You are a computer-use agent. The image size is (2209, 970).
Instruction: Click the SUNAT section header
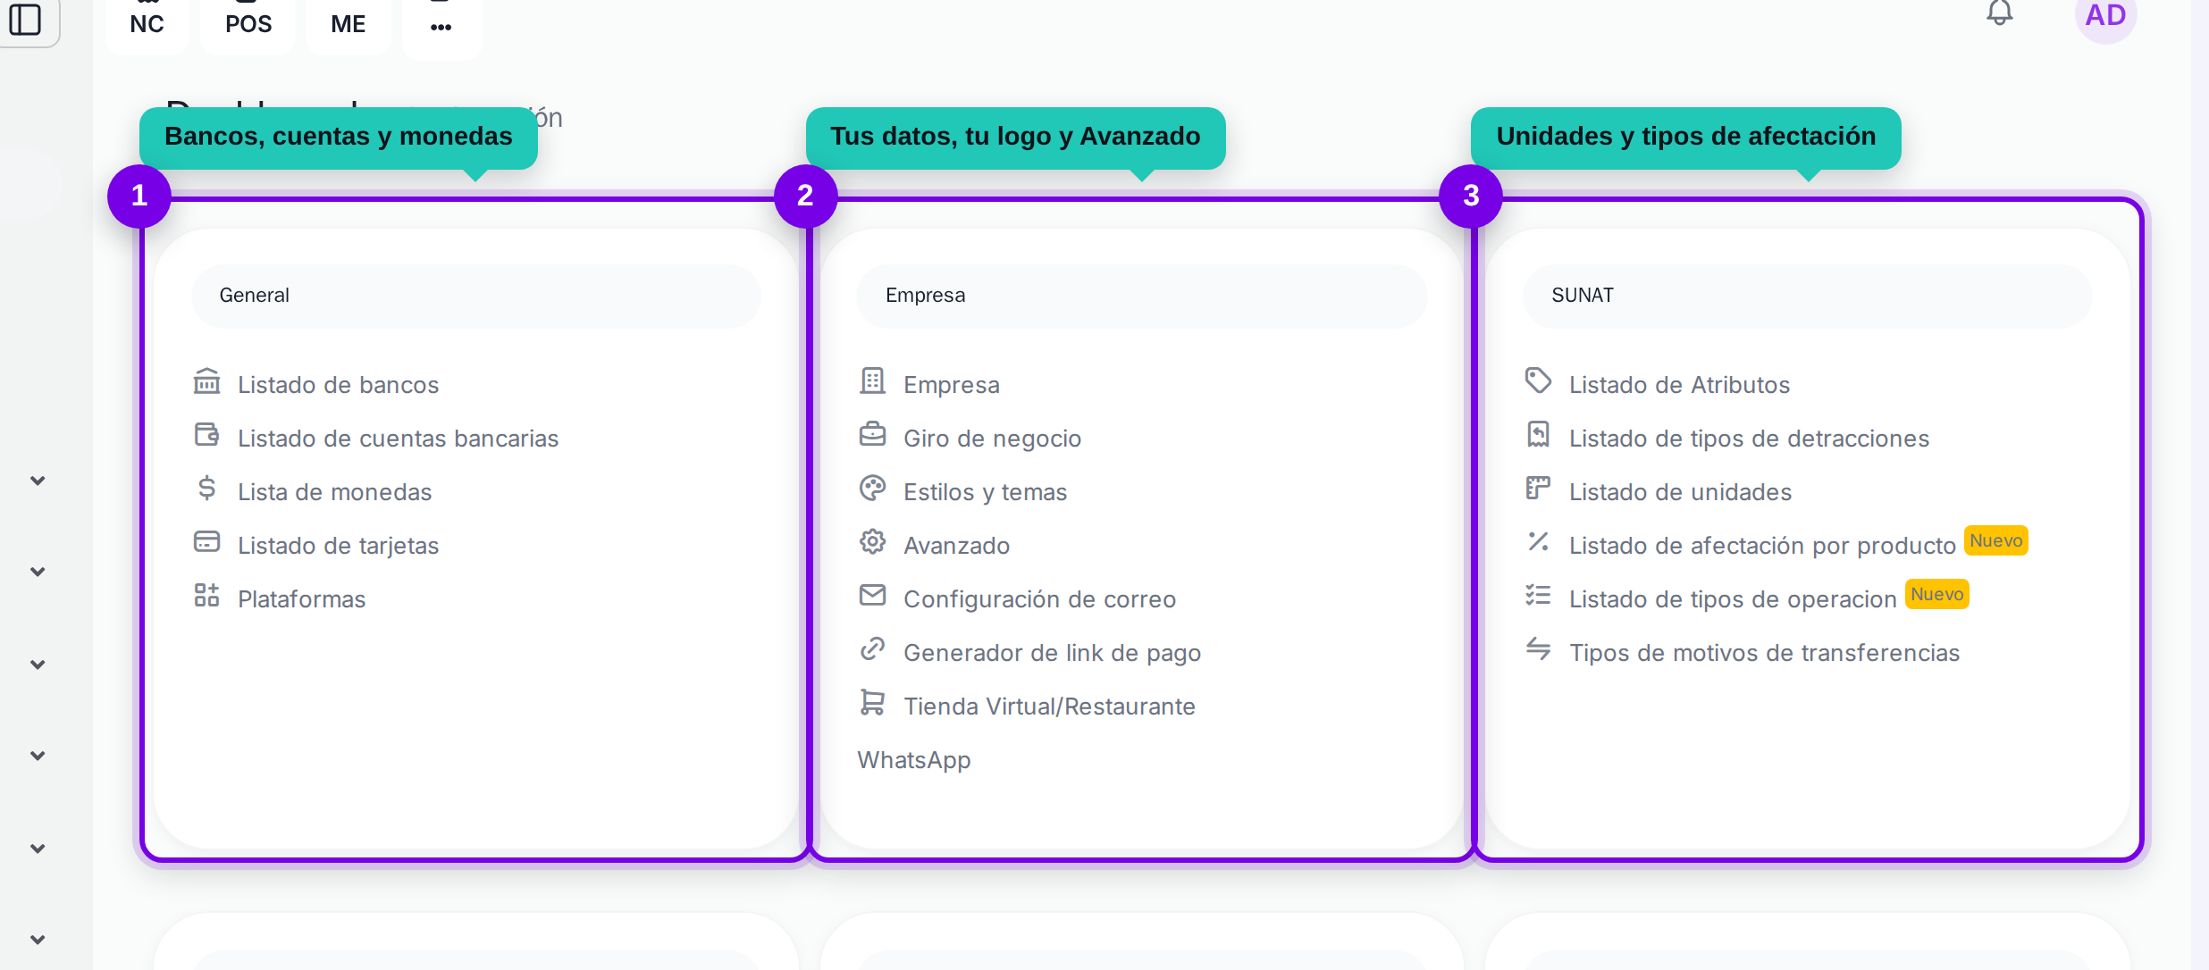pyautogui.click(x=1807, y=296)
